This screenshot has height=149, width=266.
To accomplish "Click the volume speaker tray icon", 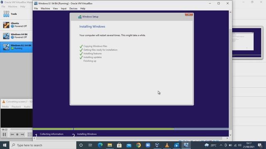I will click(x=240, y=145).
